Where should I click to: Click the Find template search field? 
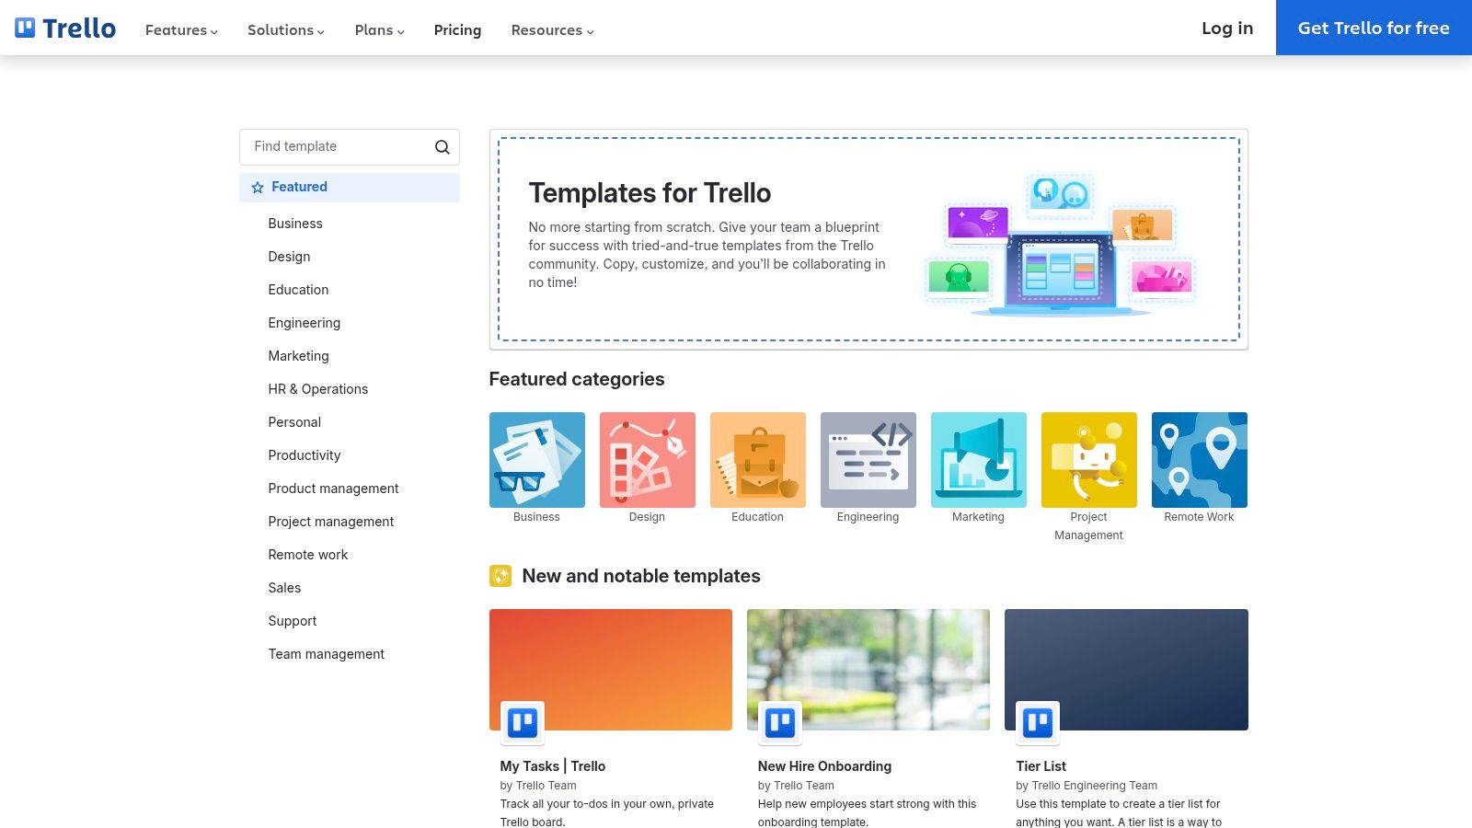point(350,147)
